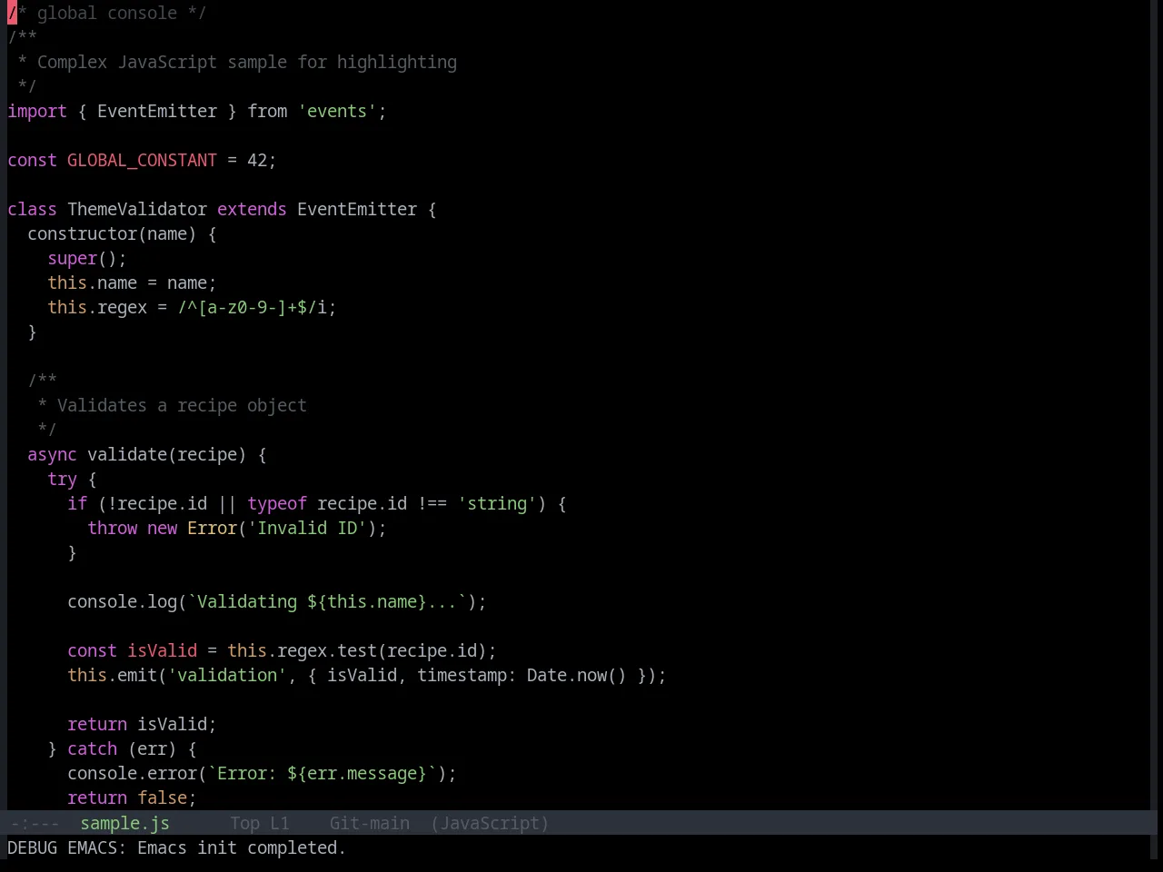Click the console.log call
1163x872 pixels.
pos(122,601)
